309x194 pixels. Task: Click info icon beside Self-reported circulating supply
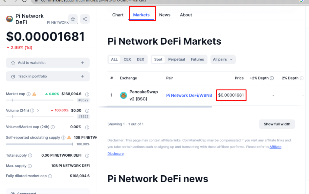[x=63, y=138]
